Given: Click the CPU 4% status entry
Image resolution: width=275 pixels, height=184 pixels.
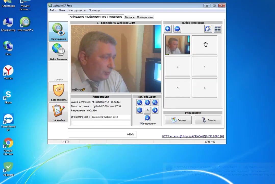Looking at the screenshot, I should point(210,142).
